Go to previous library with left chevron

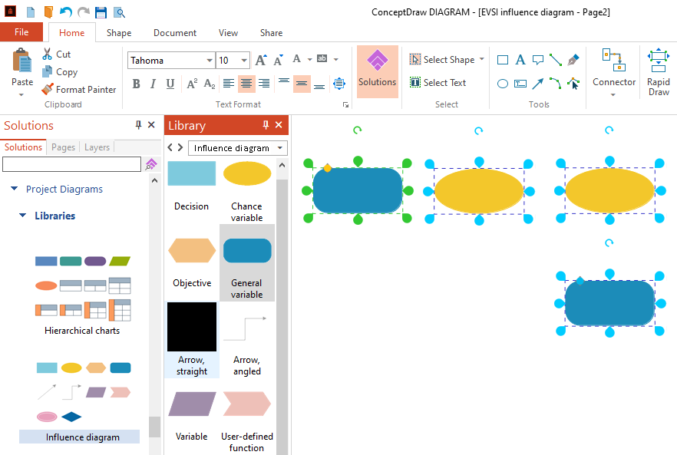point(170,147)
